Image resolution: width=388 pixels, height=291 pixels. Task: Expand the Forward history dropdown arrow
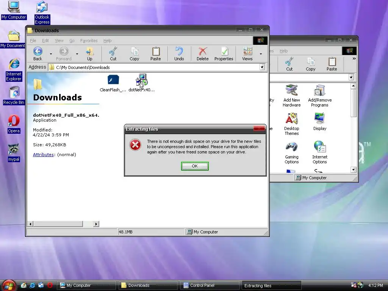click(77, 54)
